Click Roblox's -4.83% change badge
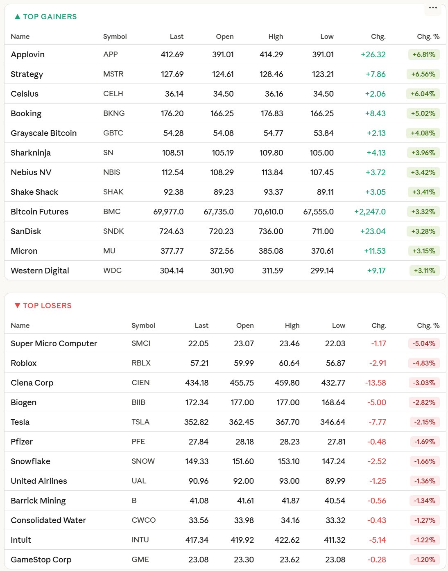Viewport: 448px width, 571px height. click(424, 363)
